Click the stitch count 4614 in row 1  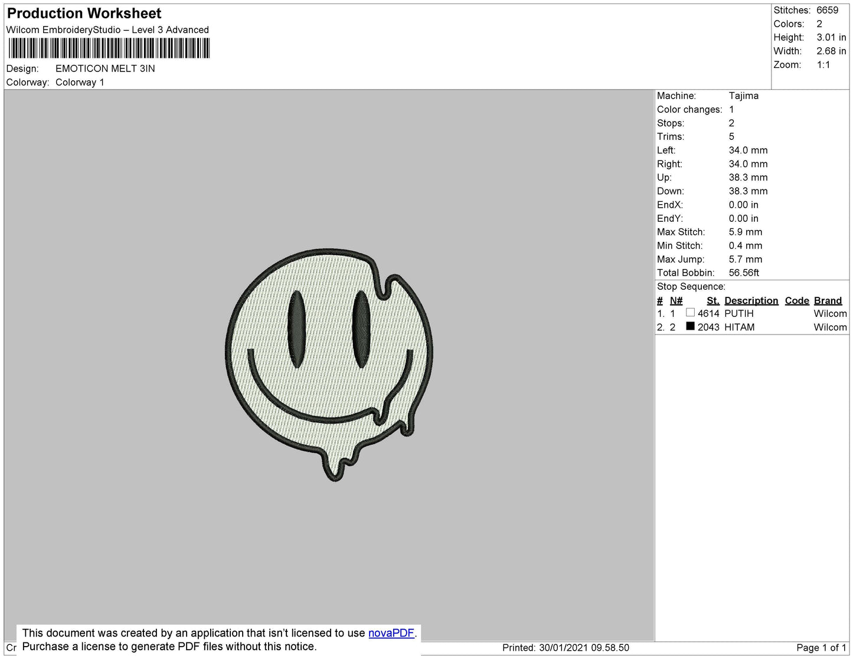pos(708,313)
